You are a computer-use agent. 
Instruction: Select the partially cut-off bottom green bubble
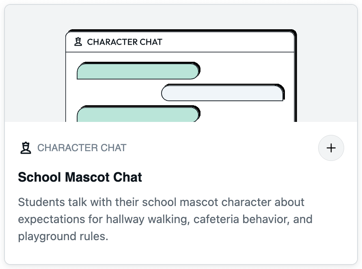[138, 114]
